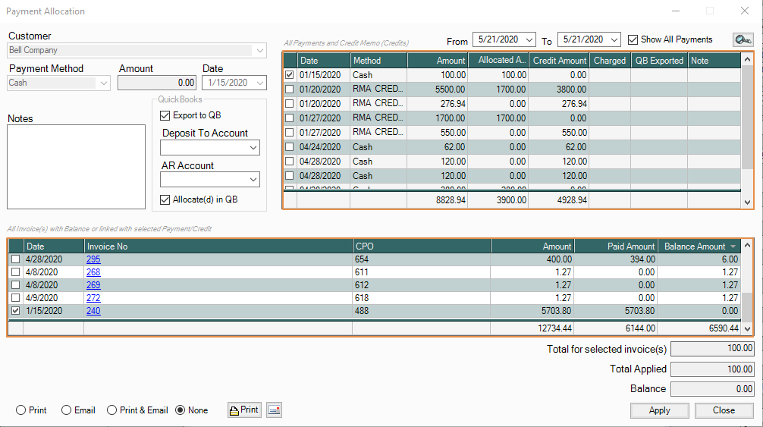Open the From date picker dropdown
Screen dimensions: 763x427
[x=529, y=39]
